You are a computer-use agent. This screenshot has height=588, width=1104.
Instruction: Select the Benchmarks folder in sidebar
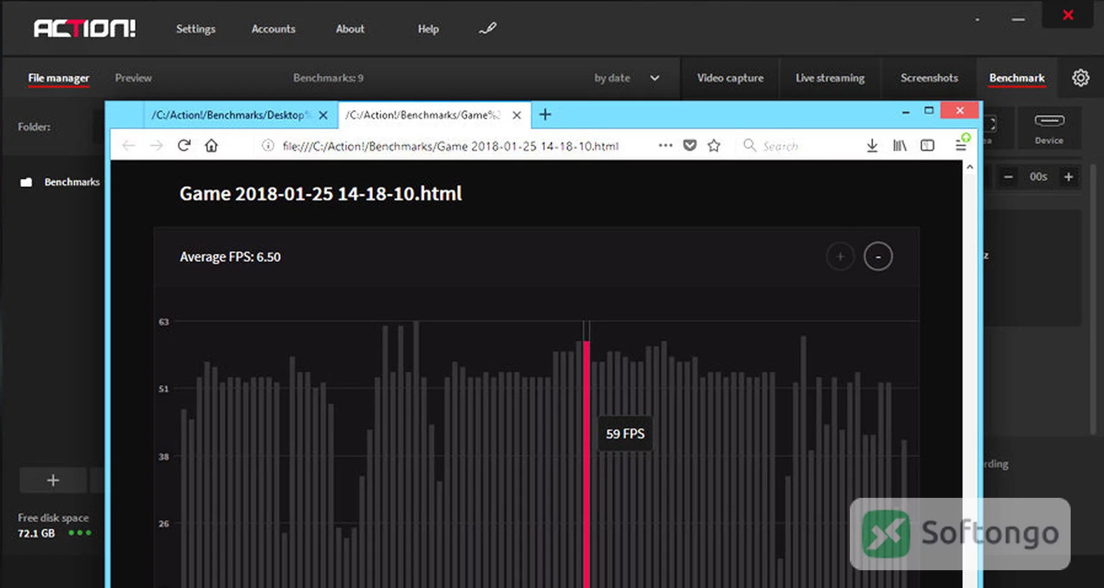(x=60, y=182)
